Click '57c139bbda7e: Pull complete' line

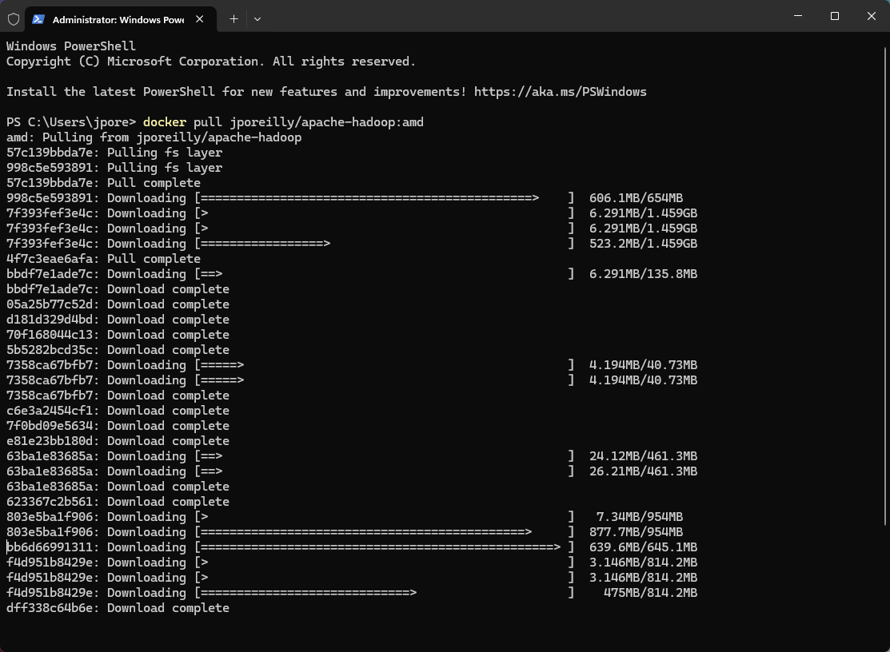(x=103, y=183)
